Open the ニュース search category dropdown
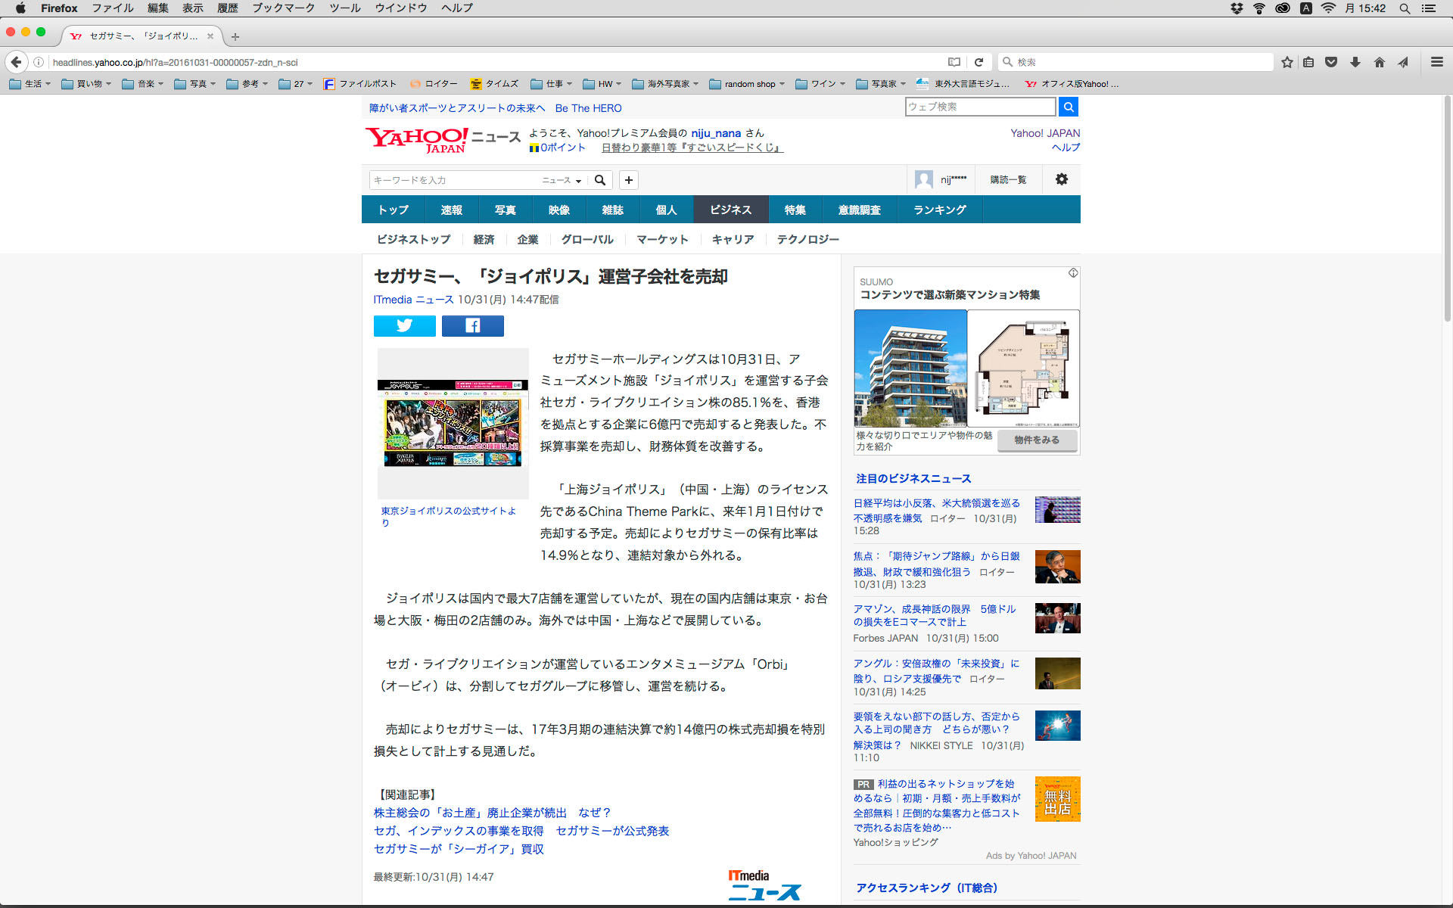The height and width of the screenshot is (908, 1453). coord(561,180)
